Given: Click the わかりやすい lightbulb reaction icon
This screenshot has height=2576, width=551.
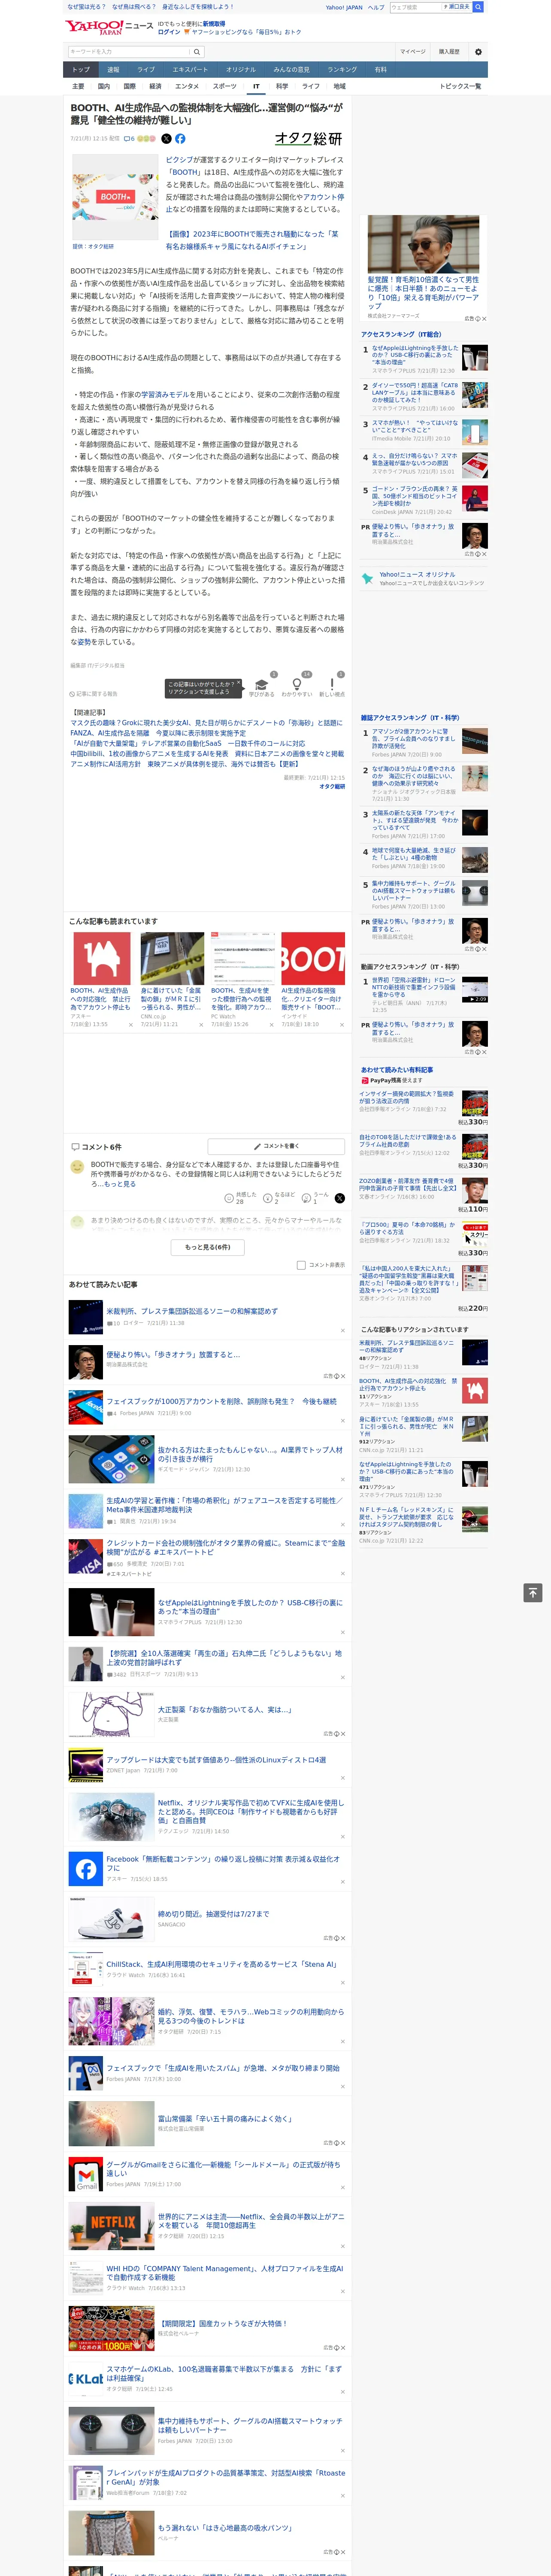Looking at the screenshot, I should (x=296, y=685).
